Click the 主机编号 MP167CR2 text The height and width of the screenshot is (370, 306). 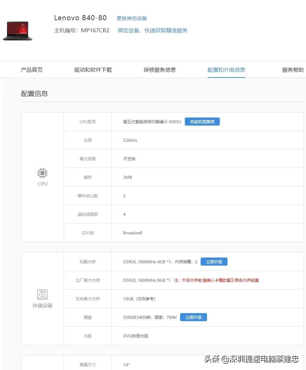click(82, 30)
